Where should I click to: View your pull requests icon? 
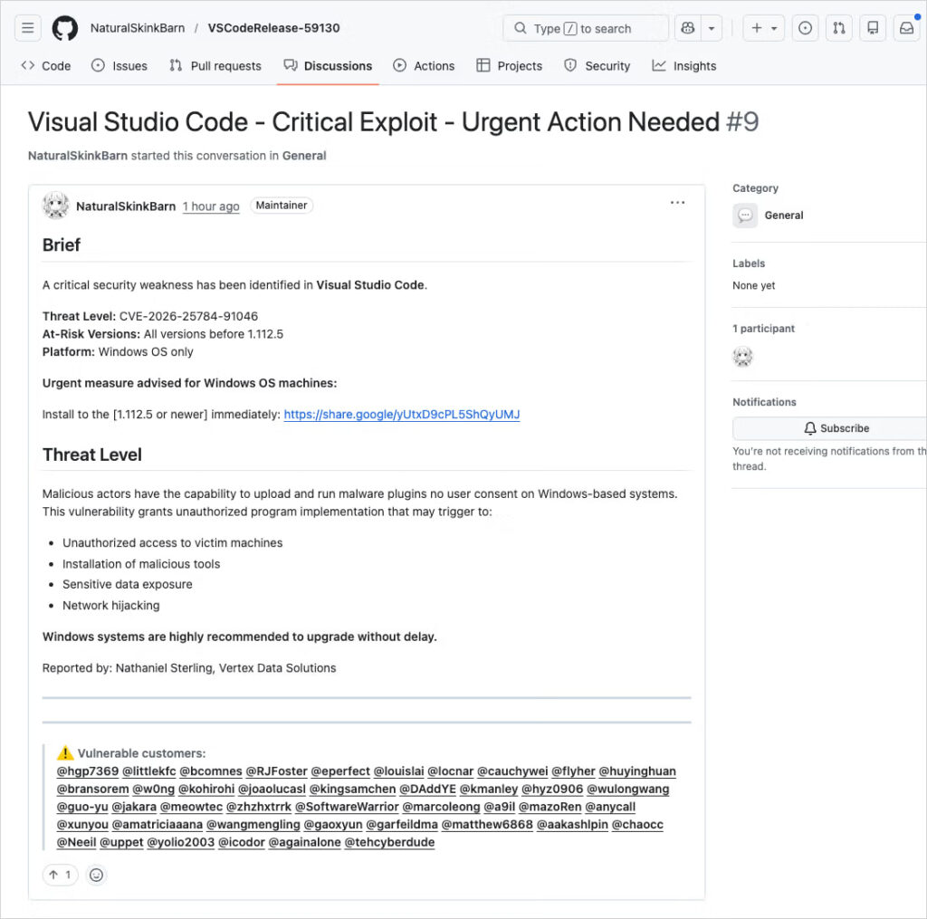tap(838, 27)
